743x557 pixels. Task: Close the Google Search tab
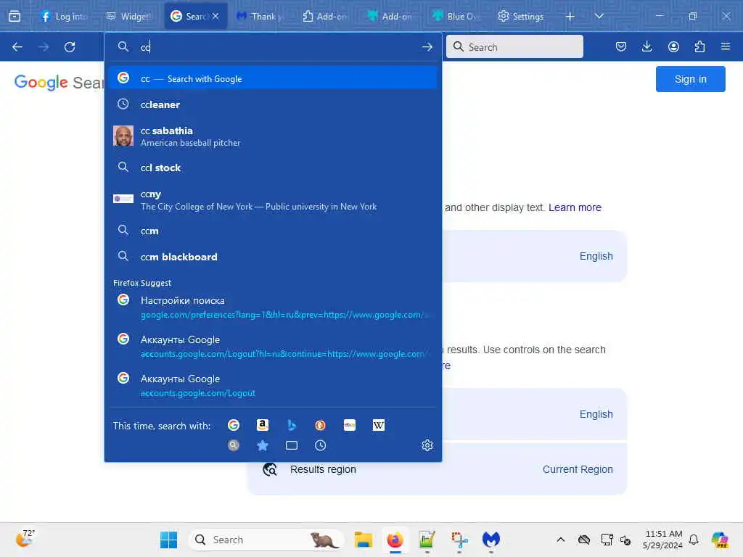(x=215, y=16)
